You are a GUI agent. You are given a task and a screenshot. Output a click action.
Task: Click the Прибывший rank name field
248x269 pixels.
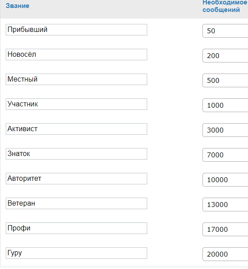pos(76,30)
